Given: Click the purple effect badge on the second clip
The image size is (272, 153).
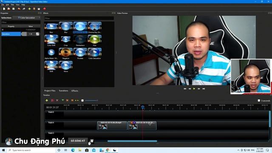Looking at the screenshot, I should [x=134, y=123].
